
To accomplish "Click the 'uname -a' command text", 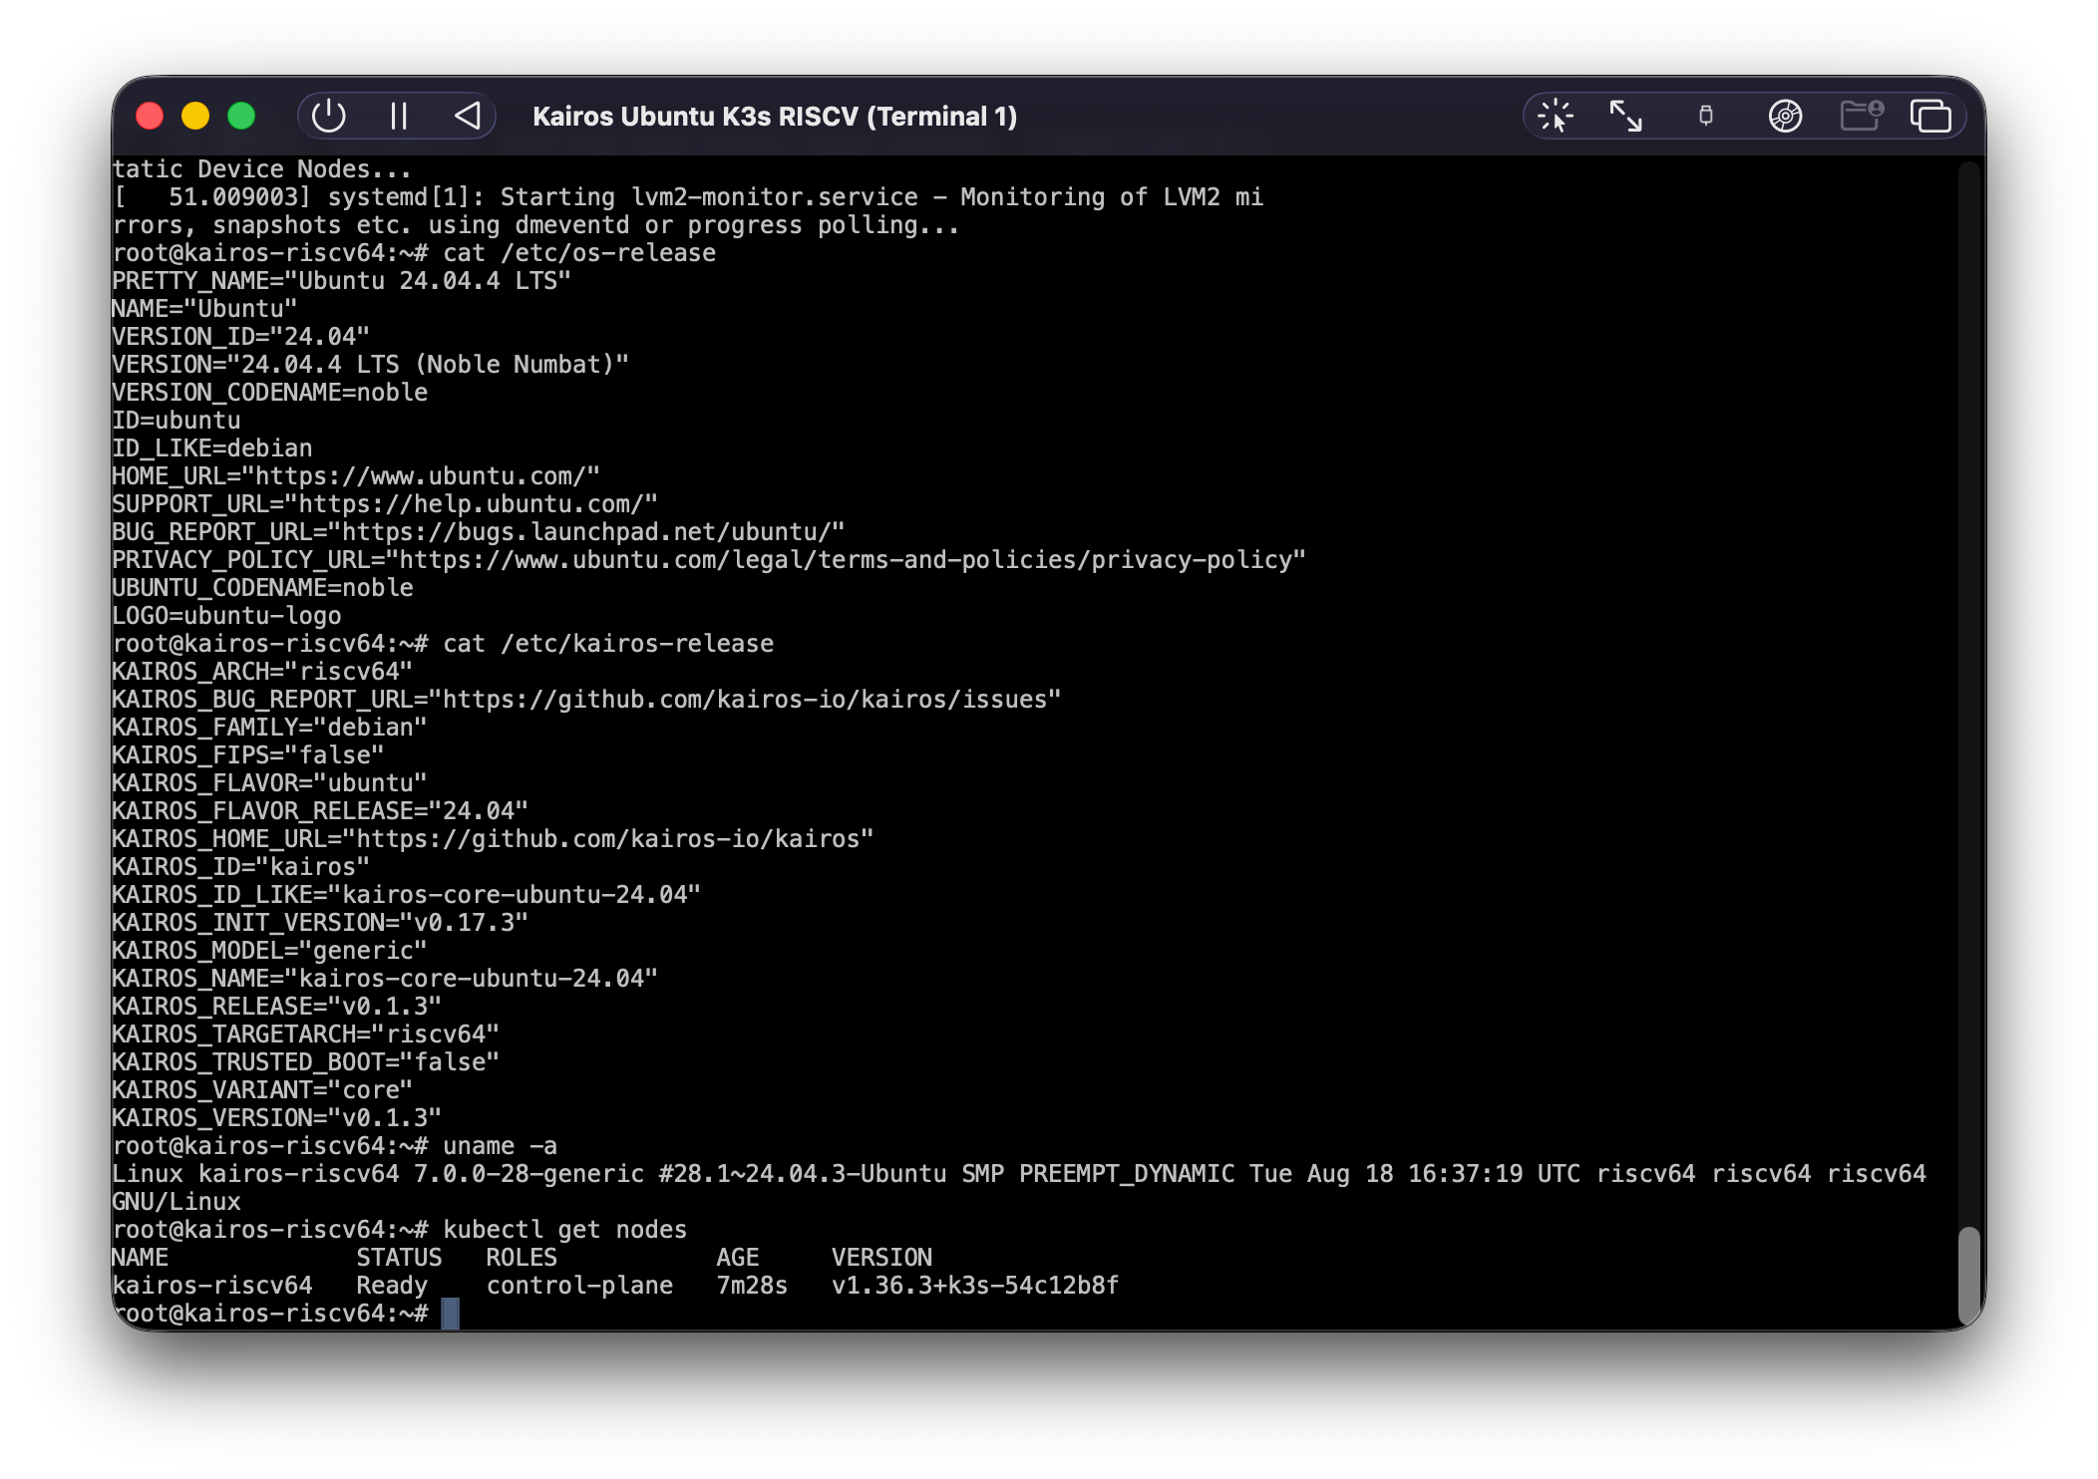I will coord(500,1146).
